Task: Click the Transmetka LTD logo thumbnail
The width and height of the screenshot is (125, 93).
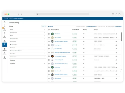Action: tap(52, 60)
